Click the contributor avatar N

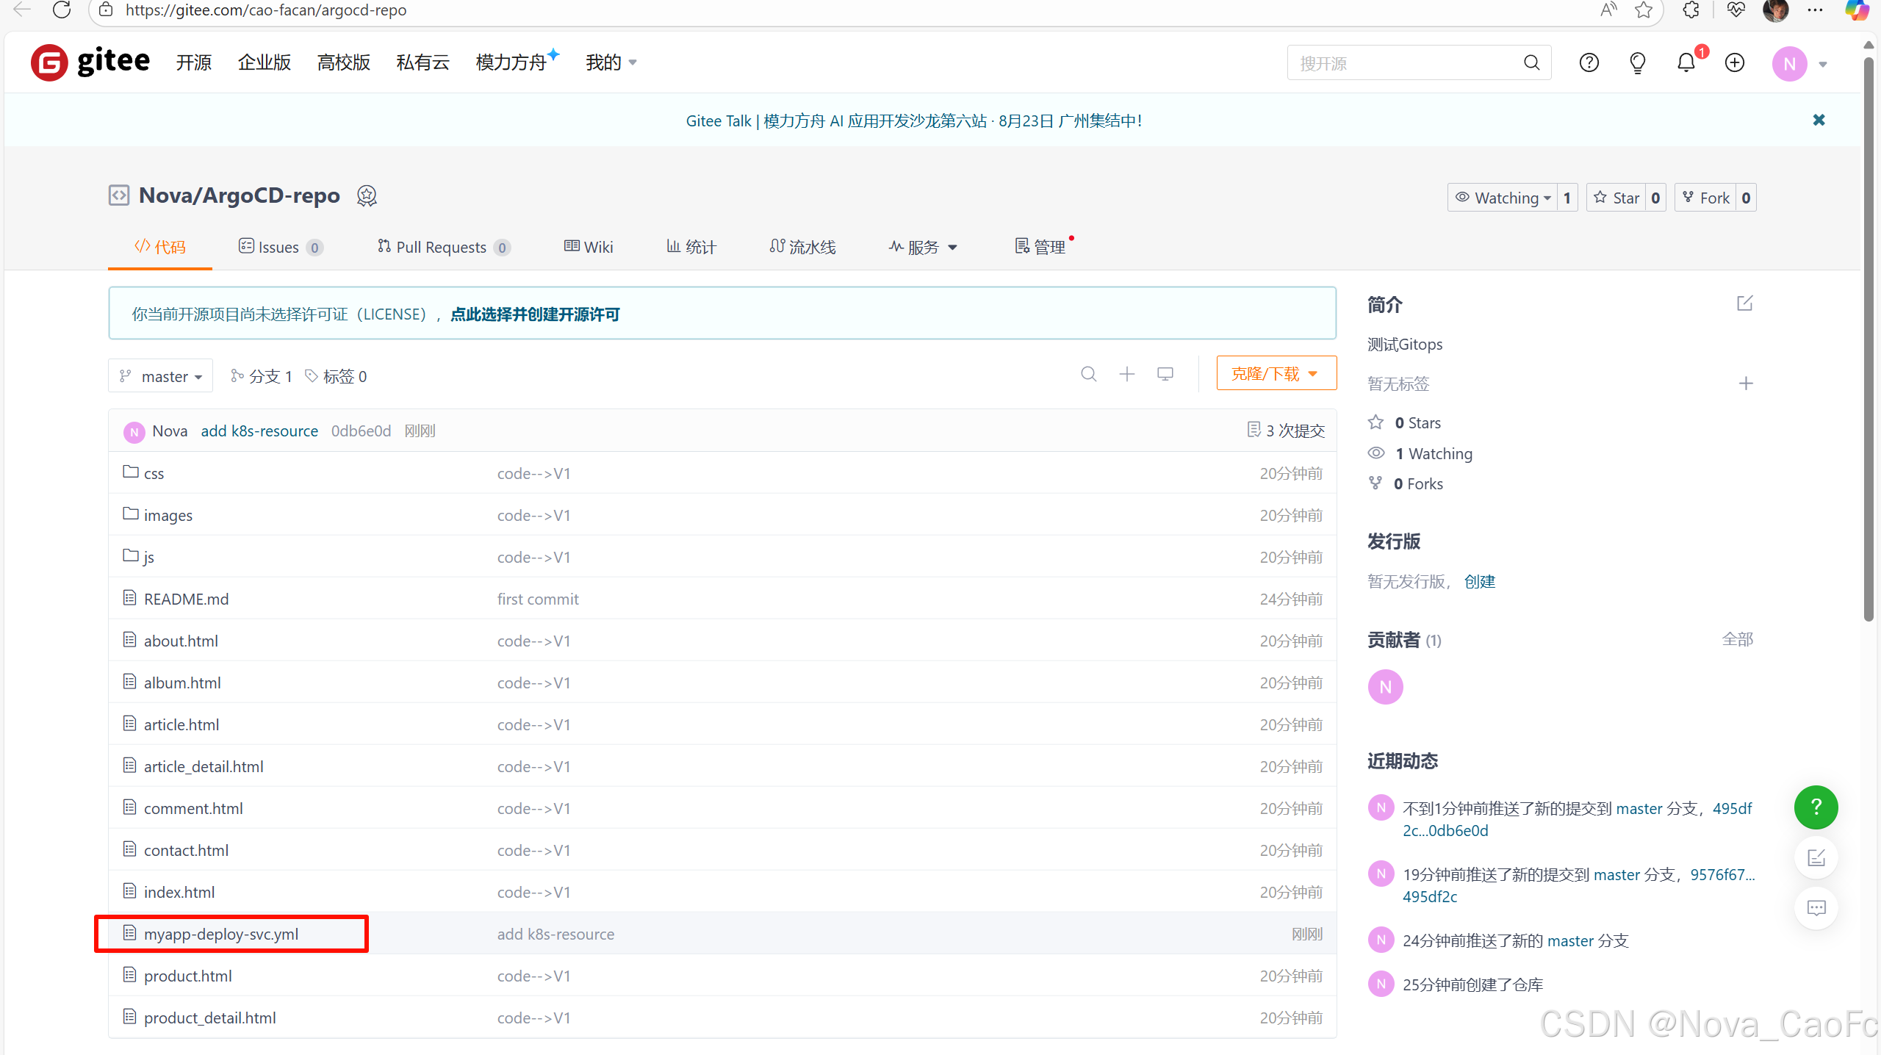click(x=1385, y=686)
